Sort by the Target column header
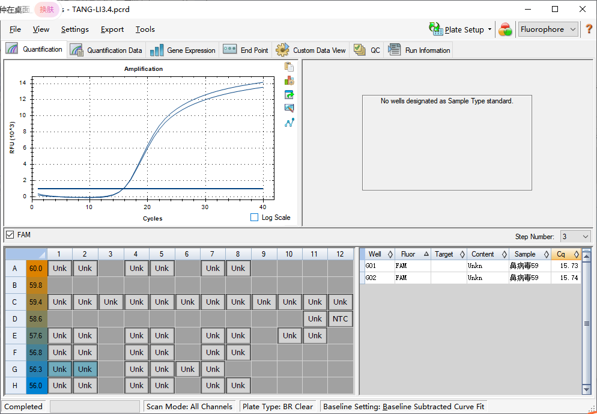The height and width of the screenshot is (414, 597). (449, 254)
